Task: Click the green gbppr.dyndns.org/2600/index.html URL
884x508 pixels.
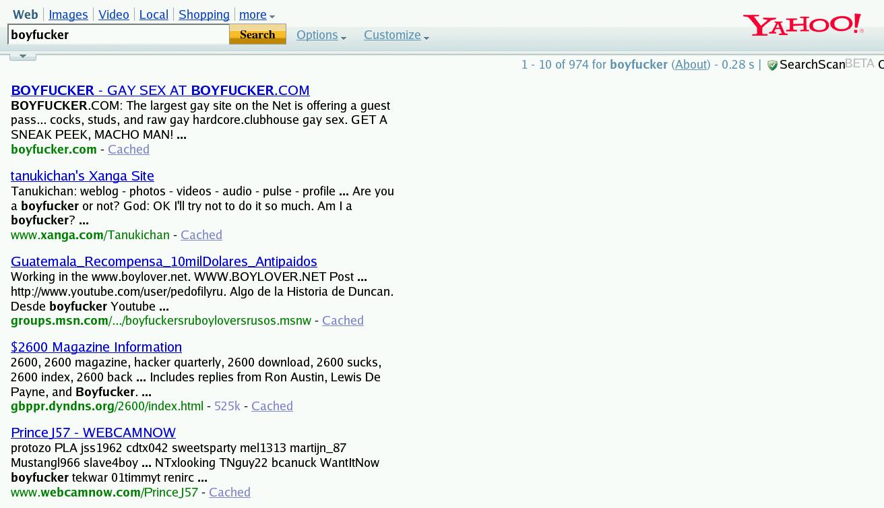Action: pyautogui.click(x=107, y=406)
